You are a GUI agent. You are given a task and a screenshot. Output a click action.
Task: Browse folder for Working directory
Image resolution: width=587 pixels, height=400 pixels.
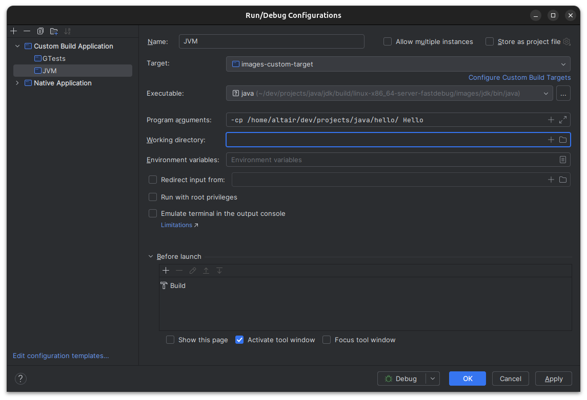(563, 140)
